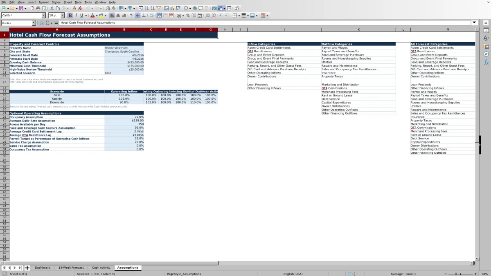This screenshot has width=491, height=276.
Task: Click the Insert Comment icon
Action: click(x=201, y=8)
